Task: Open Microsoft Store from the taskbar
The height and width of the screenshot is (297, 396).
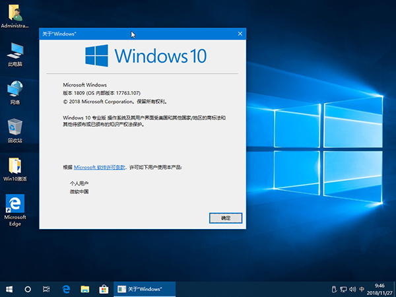Action: 104,289
